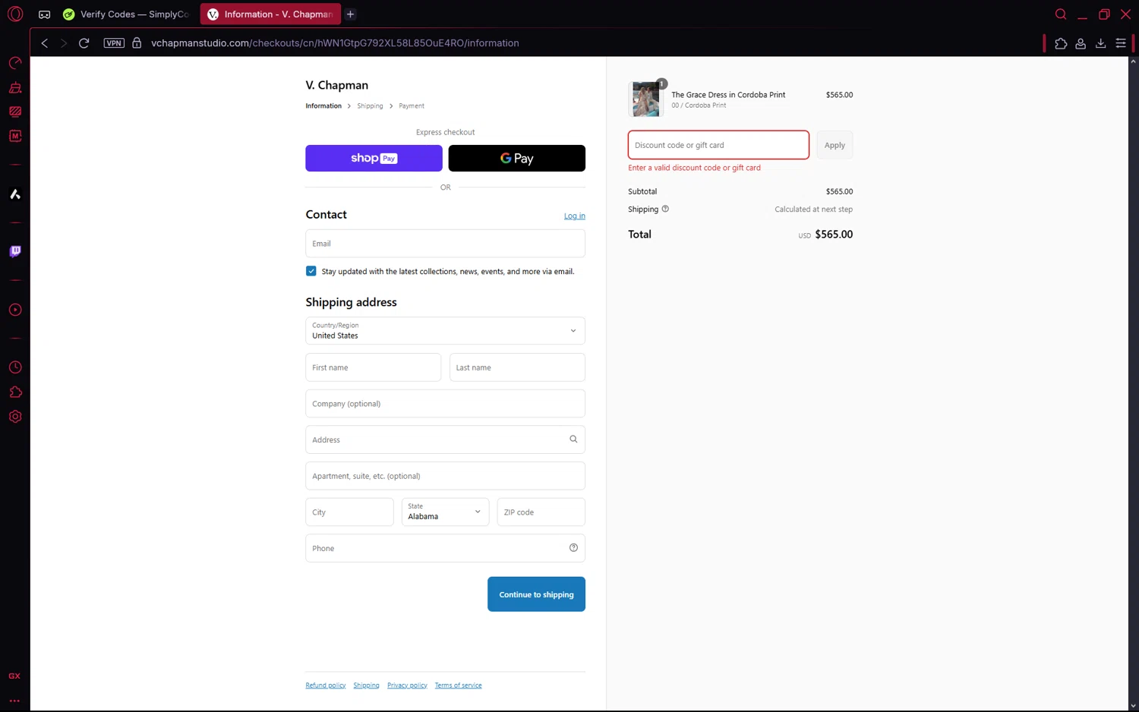Screen dimensions: 1139x712
Task: Click the Opera GX logo icon
Action: (15, 14)
